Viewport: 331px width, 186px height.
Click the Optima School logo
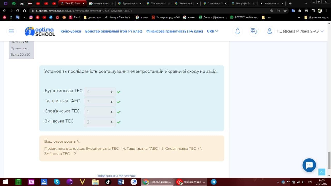[40, 31]
